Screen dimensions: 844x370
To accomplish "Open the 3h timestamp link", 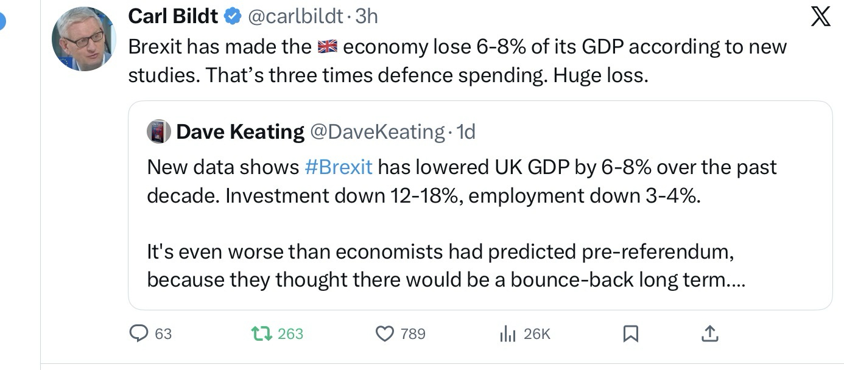I will [x=366, y=16].
